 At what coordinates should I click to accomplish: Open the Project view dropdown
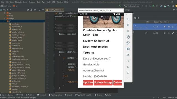(x=11, y=10)
